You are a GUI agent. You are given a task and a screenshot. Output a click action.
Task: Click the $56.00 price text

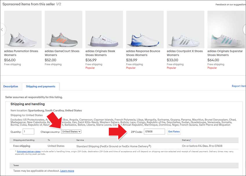[10, 60]
